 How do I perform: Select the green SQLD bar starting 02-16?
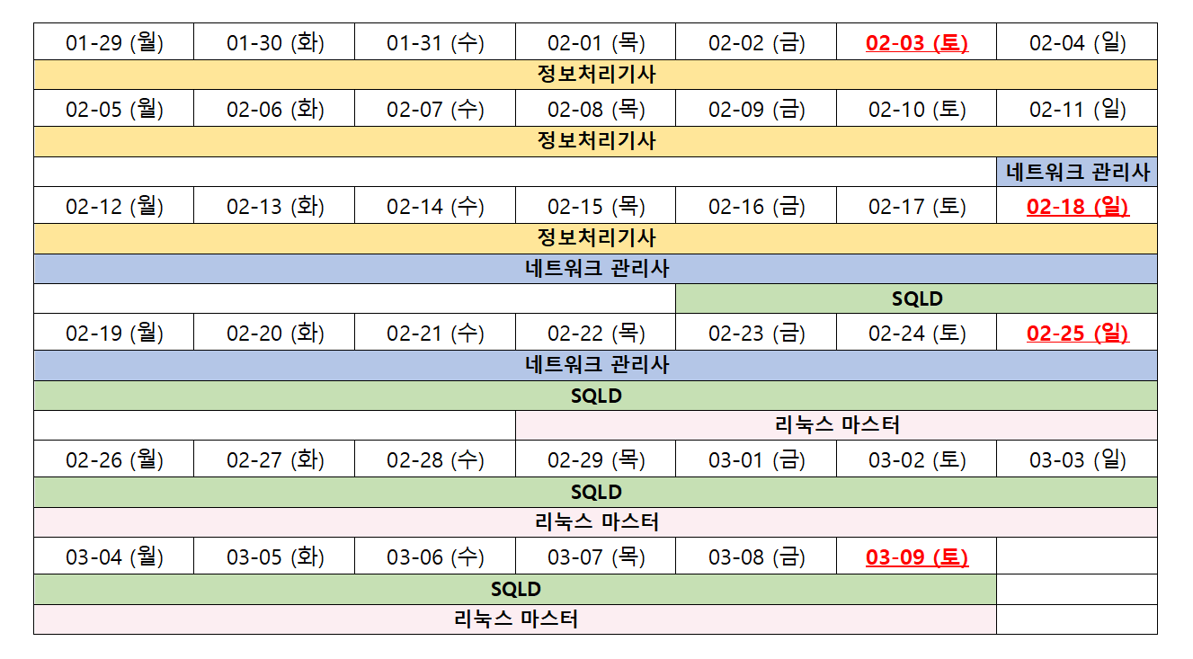pos(916,298)
